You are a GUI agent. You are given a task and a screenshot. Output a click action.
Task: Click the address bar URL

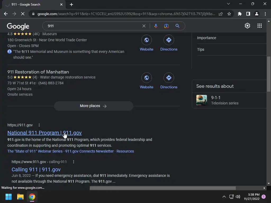(x=126, y=14)
